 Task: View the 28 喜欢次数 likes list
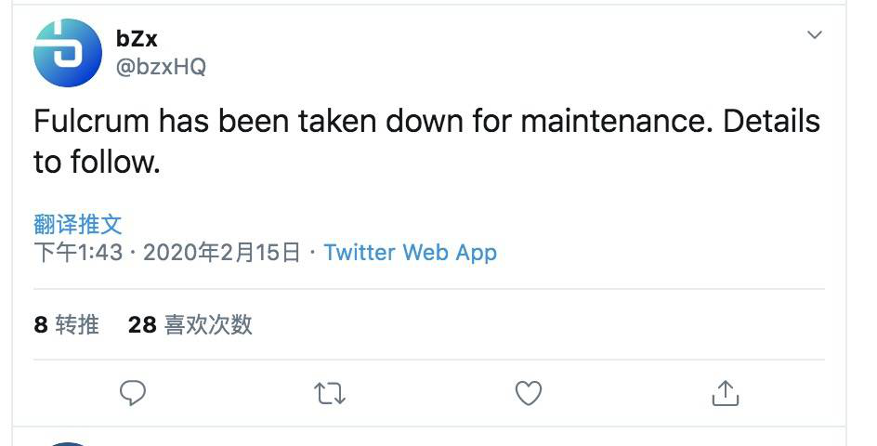click(x=190, y=324)
